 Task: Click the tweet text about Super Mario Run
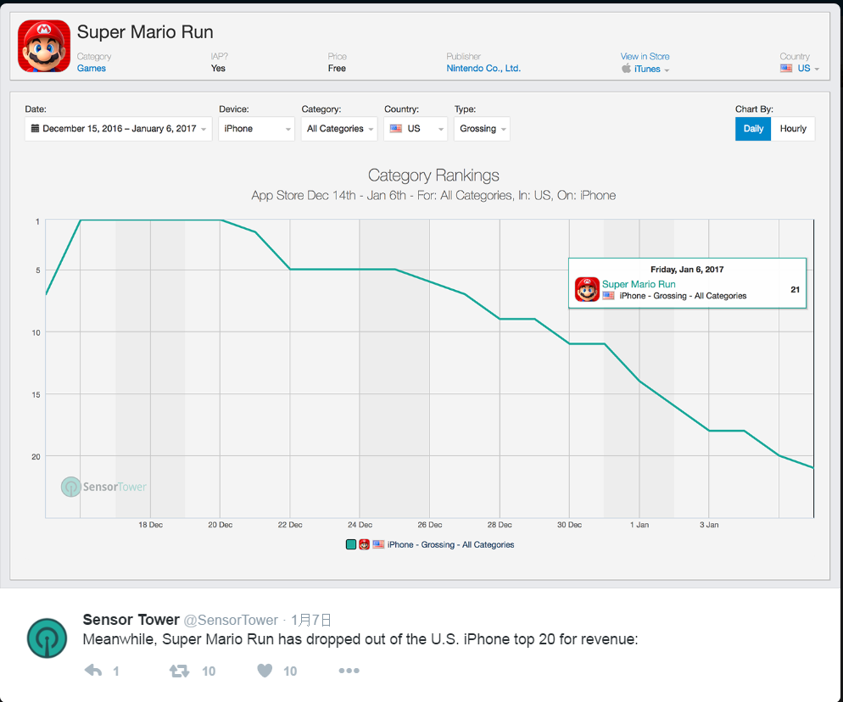pyautogui.click(x=360, y=639)
